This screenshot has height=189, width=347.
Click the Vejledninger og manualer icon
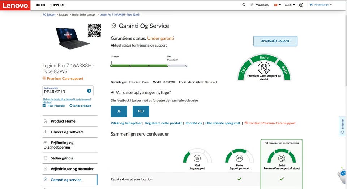click(46, 169)
